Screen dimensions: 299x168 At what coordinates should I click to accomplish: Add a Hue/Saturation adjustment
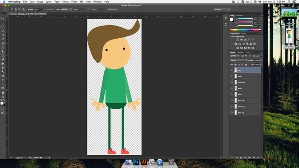[236, 44]
